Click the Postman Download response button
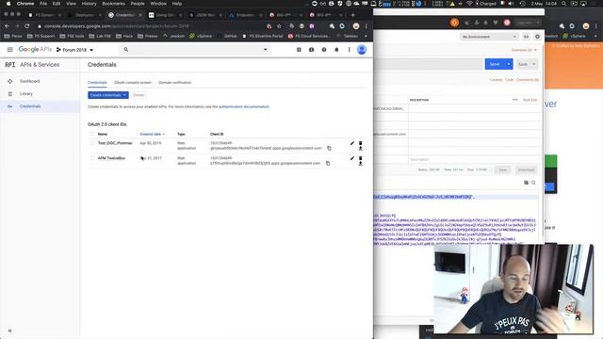The image size is (603, 339). (x=526, y=169)
